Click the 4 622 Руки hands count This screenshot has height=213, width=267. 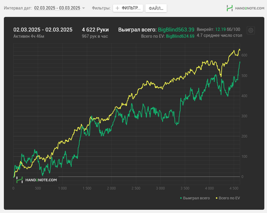[95, 30]
